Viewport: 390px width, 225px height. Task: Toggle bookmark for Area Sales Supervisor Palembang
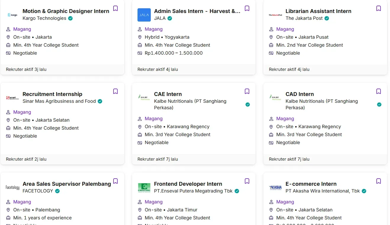click(x=116, y=181)
